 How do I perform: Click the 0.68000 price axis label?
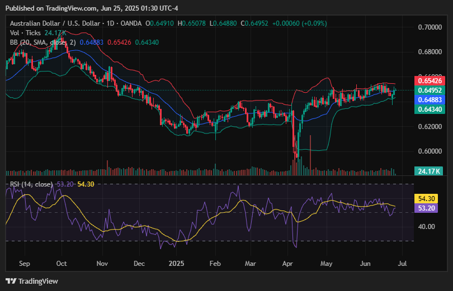click(430, 52)
